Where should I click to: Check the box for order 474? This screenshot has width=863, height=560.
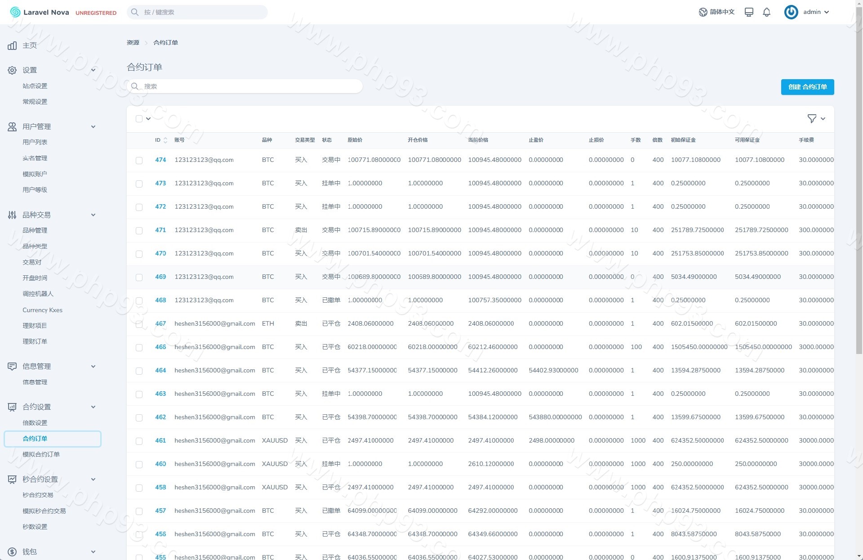pos(139,161)
